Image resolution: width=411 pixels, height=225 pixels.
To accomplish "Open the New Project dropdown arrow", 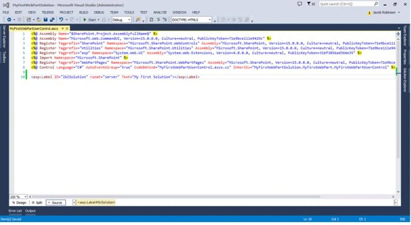I will pos(33,20).
